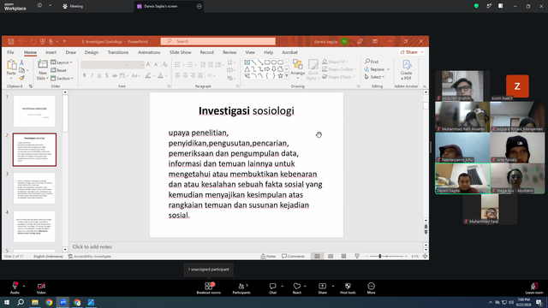Click the English (Indonesia) language indicator
Screen dimensions: 548x308
(x=48, y=257)
